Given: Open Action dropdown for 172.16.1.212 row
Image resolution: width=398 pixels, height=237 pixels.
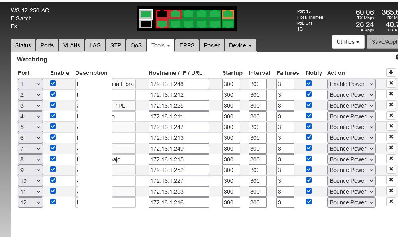Looking at the screenshot, I should pyautogui.click(x=351, y=95).
